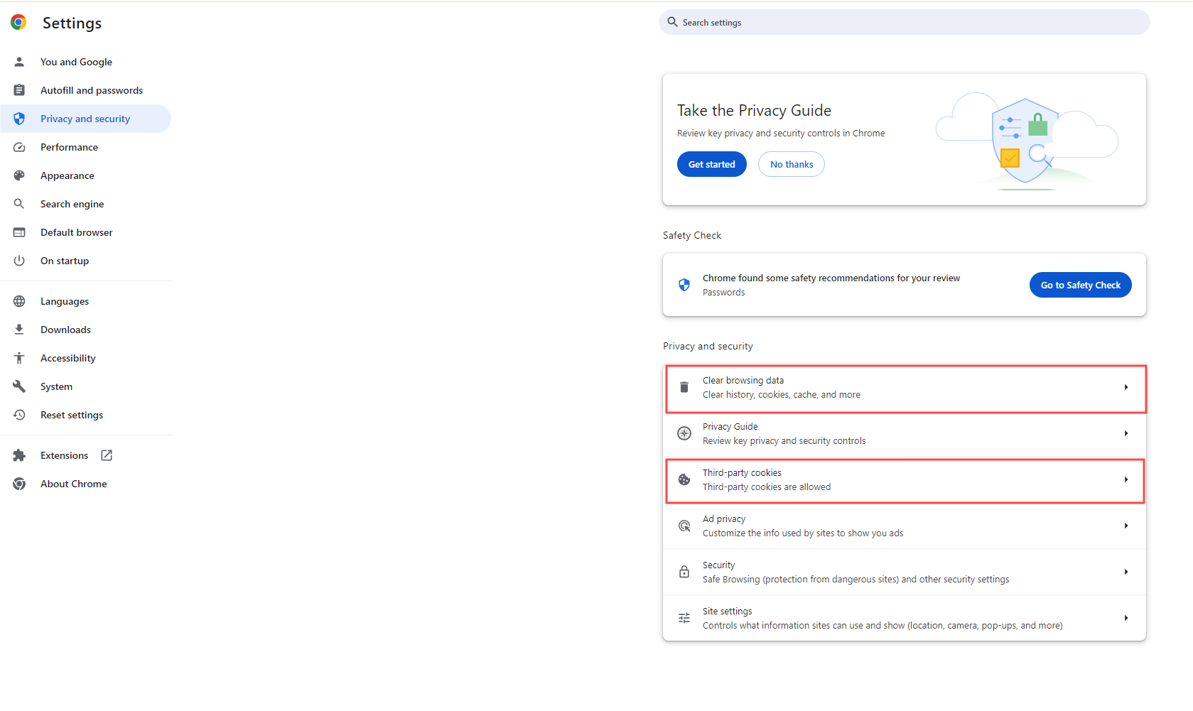Image resolution: width=1193 pixels, height=711 pixels.
Task: Focus the Search settings field
Action: pos(902,23)
